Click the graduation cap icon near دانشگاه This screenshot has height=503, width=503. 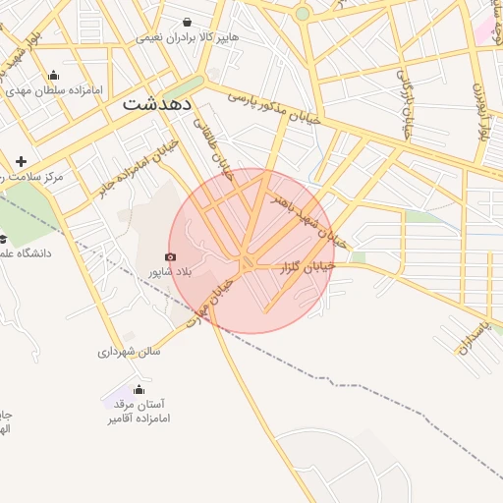(3, 239)
